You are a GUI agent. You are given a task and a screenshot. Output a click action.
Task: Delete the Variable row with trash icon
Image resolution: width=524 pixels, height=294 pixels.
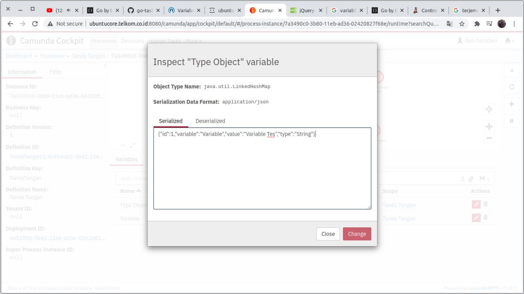(486, 218)
